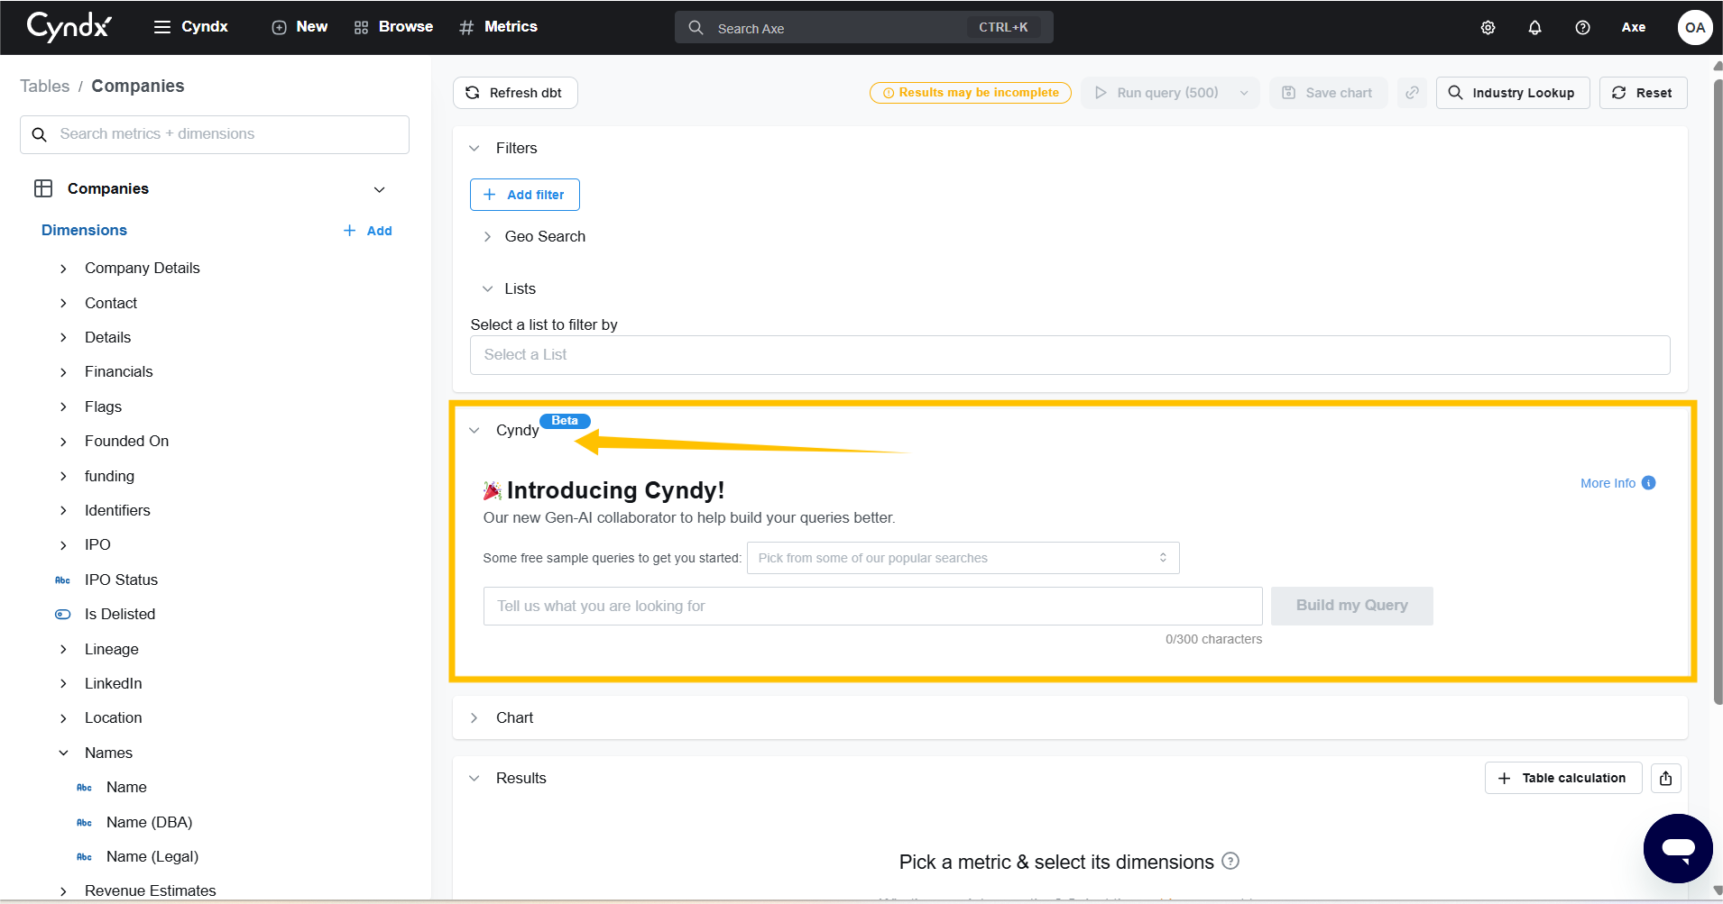Click the Add filter button
1723x904 pixels.
[x=524, y=195]
